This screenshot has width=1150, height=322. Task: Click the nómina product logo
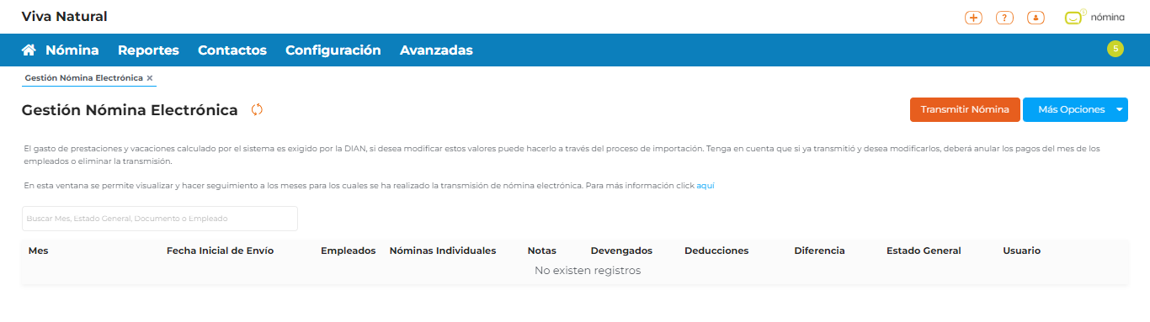[x=1094, y=17]
